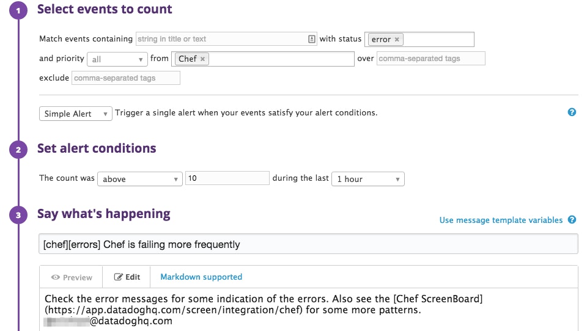587x331 pixels.
Task: Click the string in title or text field
Action: (x=220, y=39)
